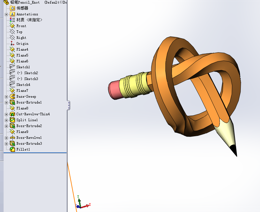Select the Origin icon in the tree
The image size is (260, 212).
12,43
